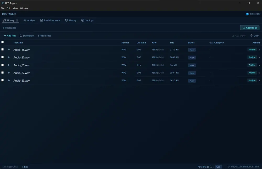Click the Duration column header
The width and height of the screenshot is (262, 169).
pyautogui.click(x=141, y=43)
